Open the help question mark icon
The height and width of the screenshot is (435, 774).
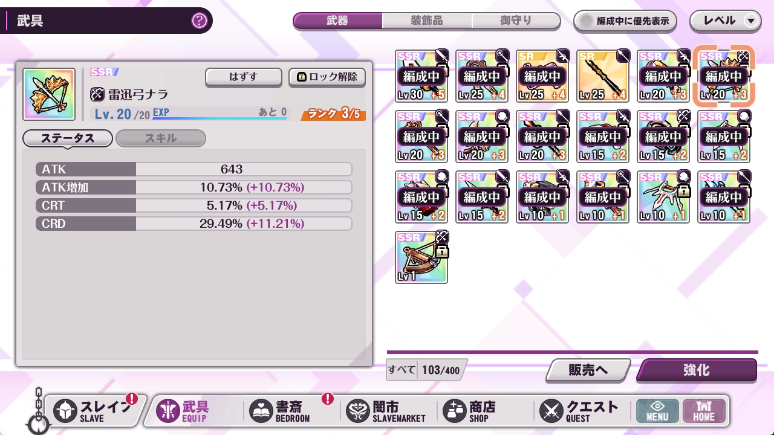click(x=199, y=21)
